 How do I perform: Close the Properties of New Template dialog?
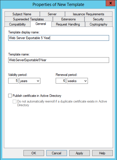pyautogui.click(x=110, y=3)
